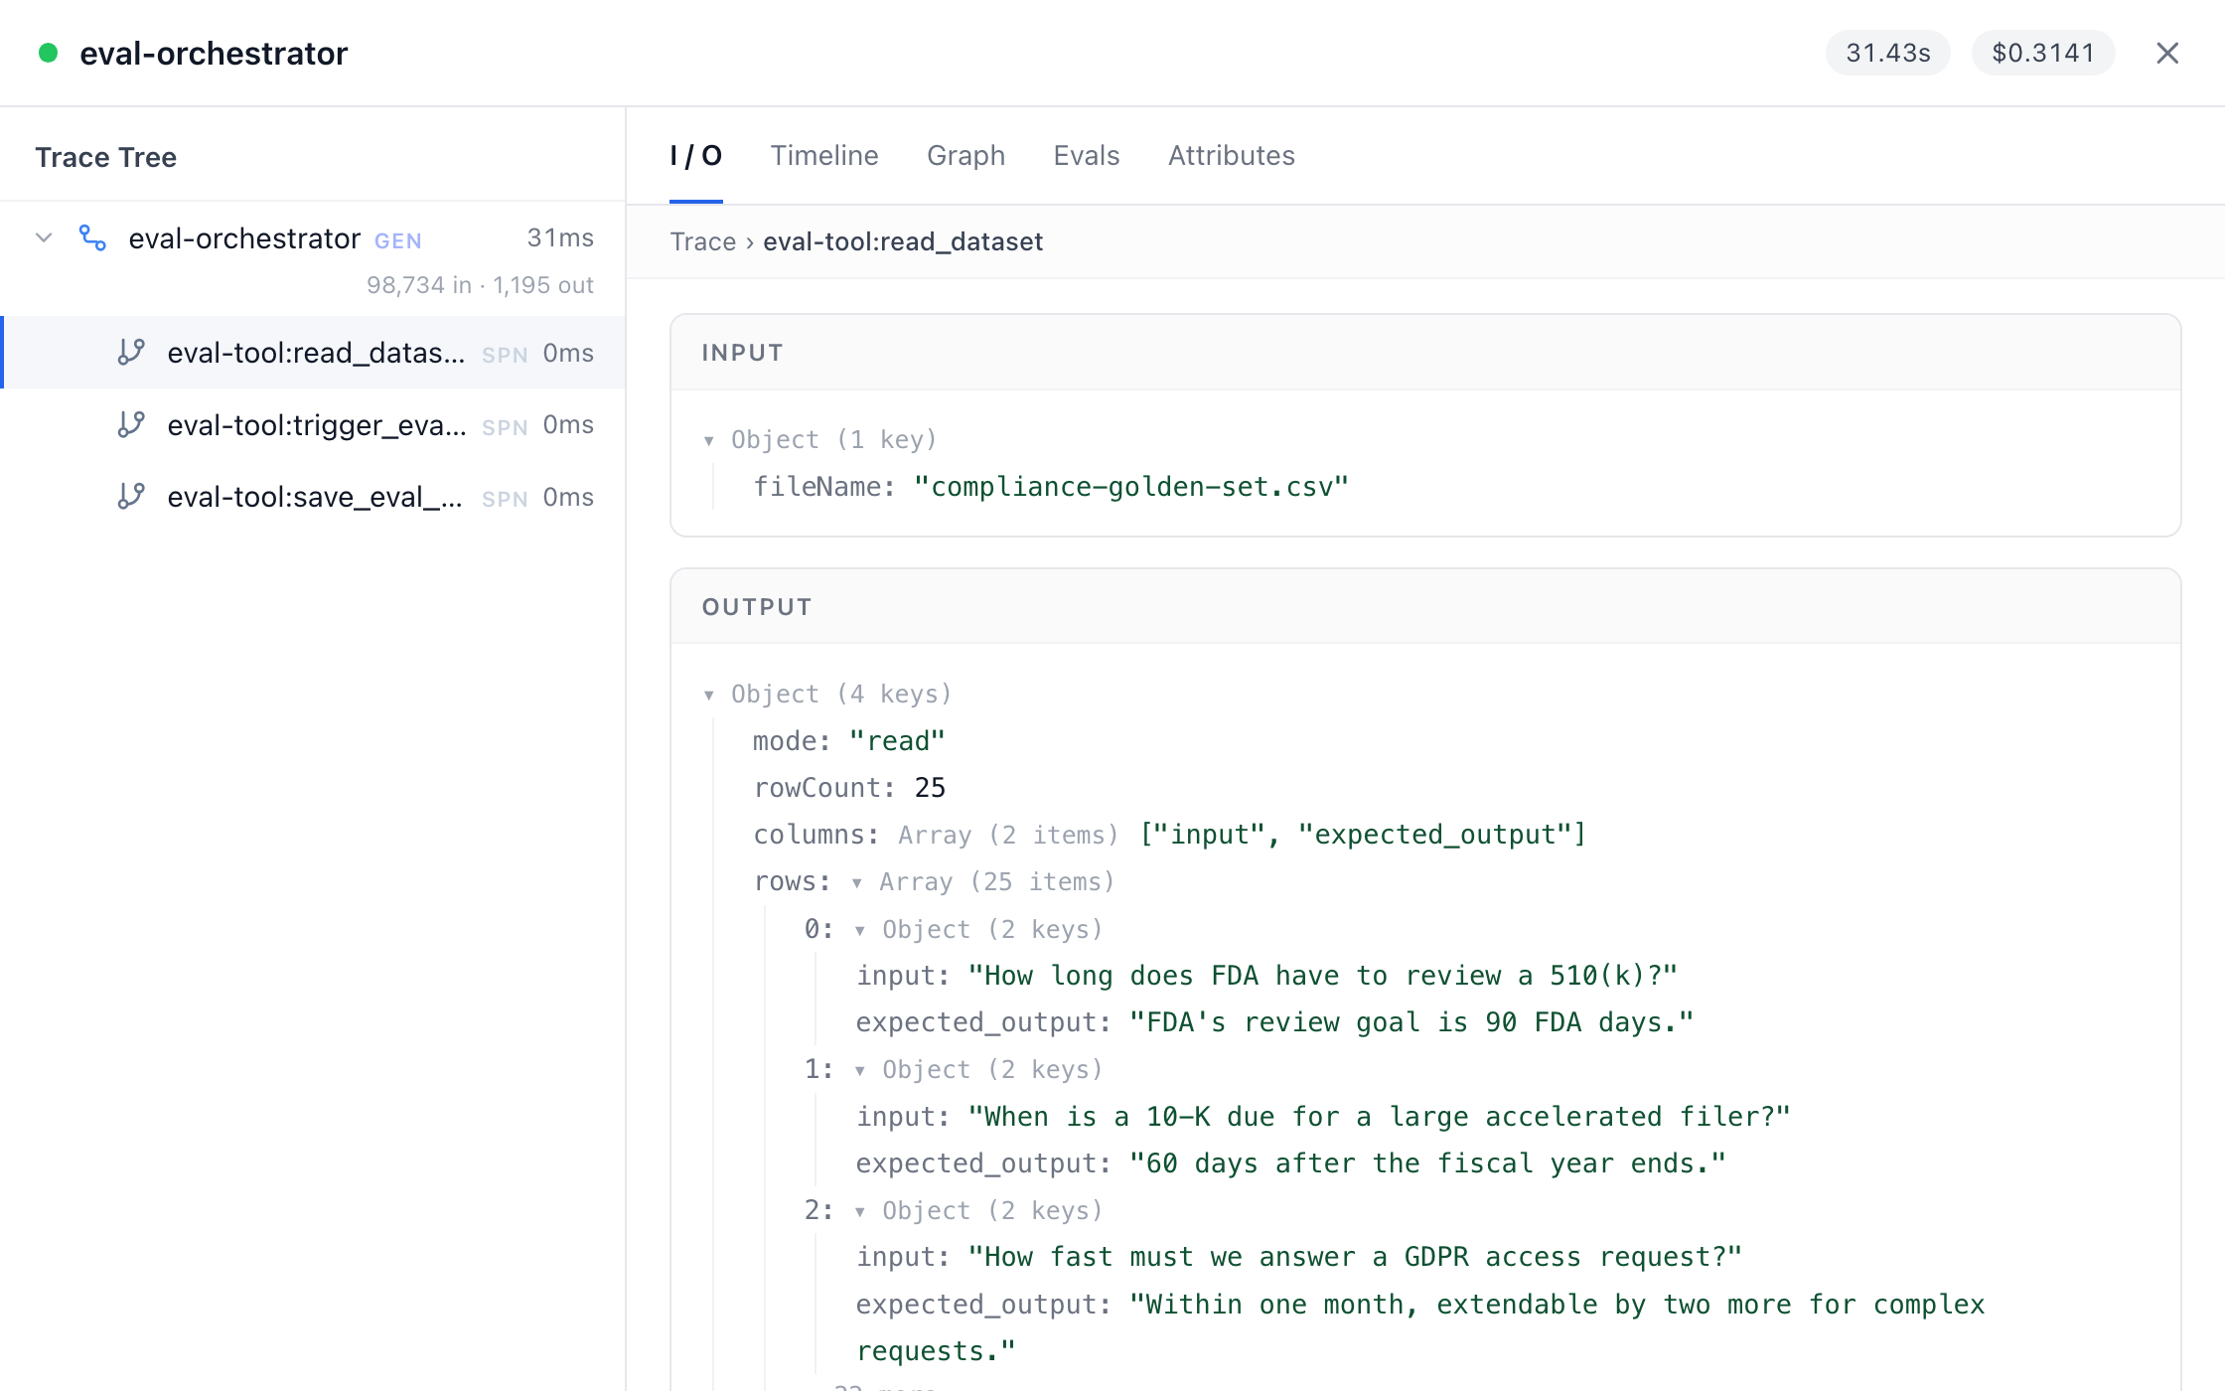Switch to the Evals tab
The image size is (2225, 1391).
[x=1087, y=156]
